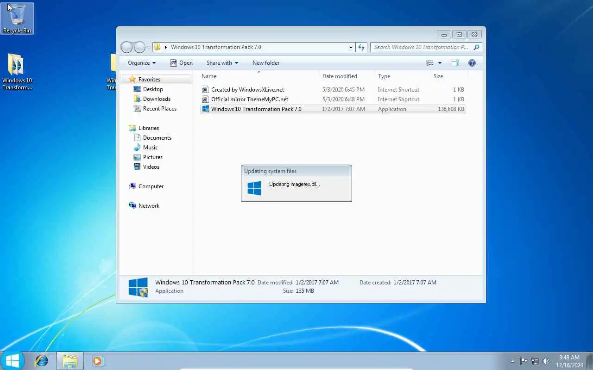Click Updating system files dialog title
The image size is (593, 370).
tap(270, 171)
